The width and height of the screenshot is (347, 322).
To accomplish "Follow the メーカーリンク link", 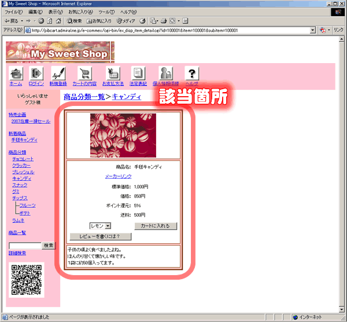I will click(118, 176).
